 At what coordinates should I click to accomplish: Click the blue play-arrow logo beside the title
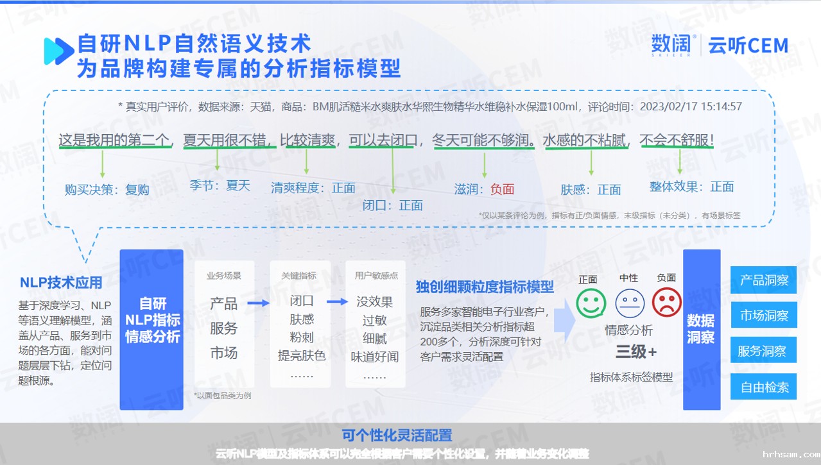tap(58, 51)
